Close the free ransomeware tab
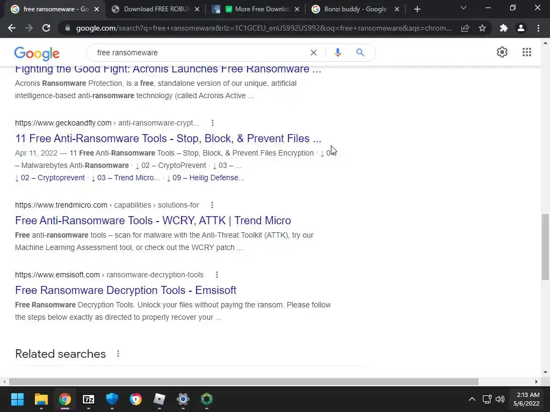 97,9
